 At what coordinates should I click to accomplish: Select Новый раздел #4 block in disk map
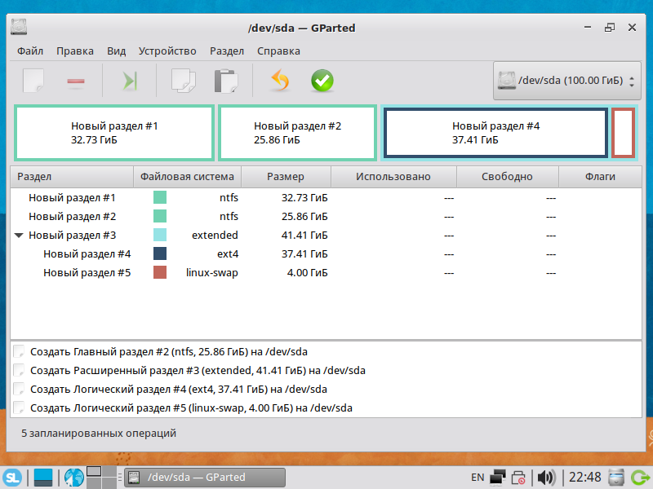(495, 133)
